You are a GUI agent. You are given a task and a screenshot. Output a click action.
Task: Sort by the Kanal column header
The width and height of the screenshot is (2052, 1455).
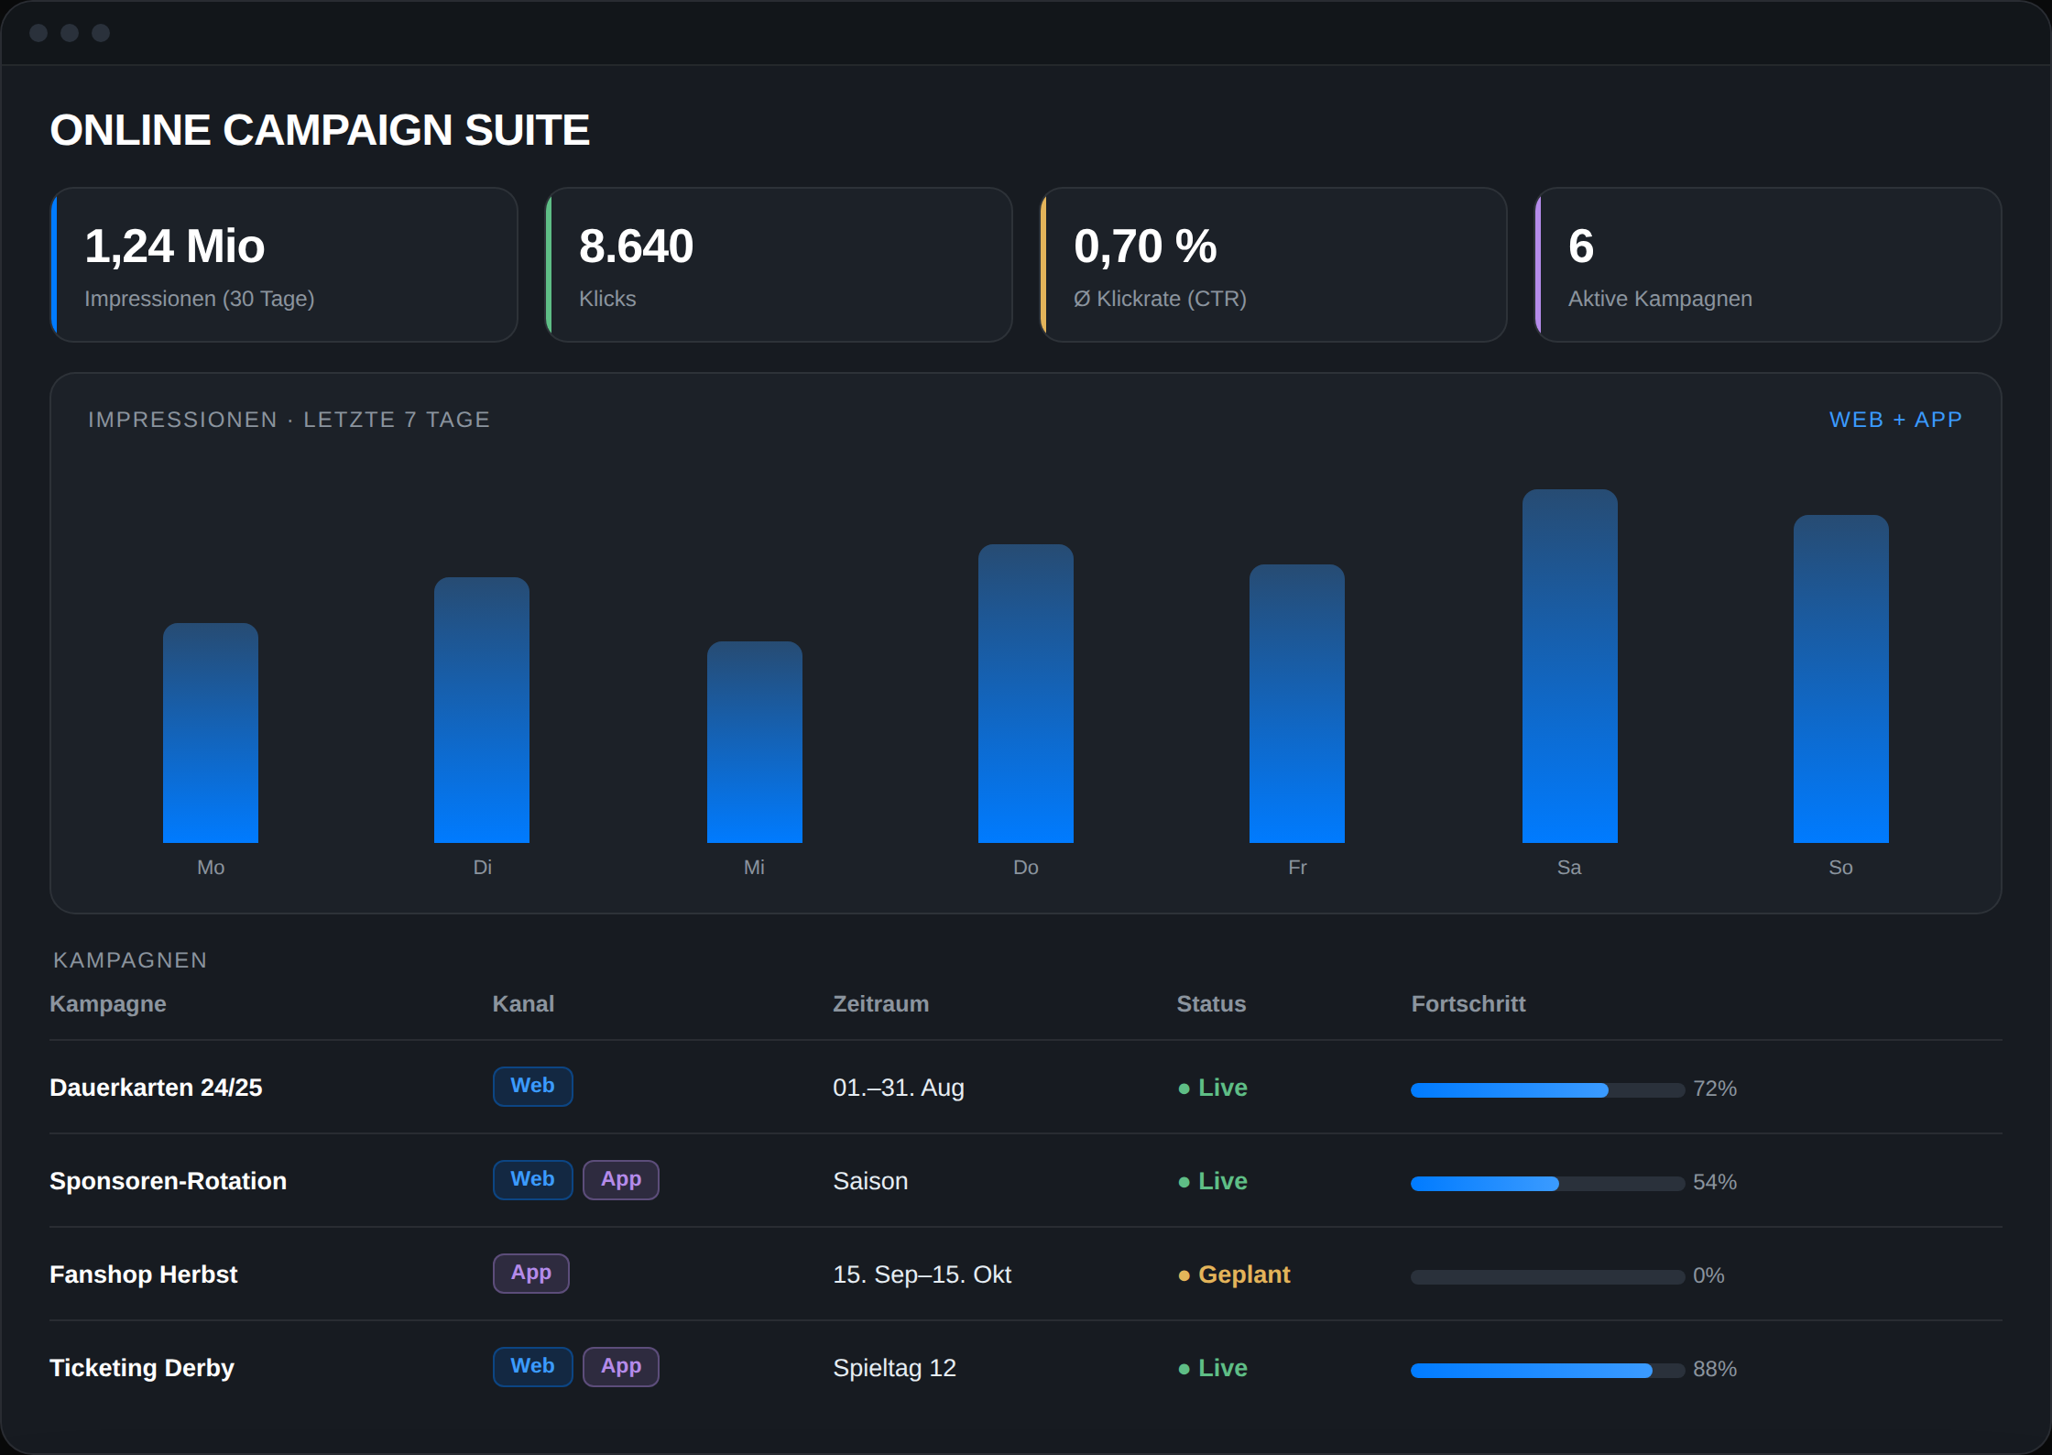coord(523,1004)
